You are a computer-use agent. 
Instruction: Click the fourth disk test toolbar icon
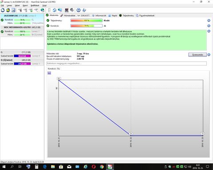[x=36, y=10]
